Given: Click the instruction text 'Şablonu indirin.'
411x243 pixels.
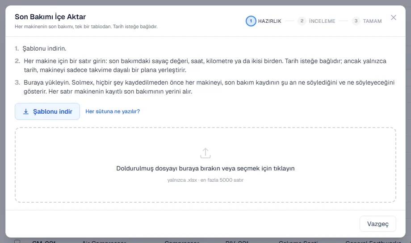Looking at the screenshot, I should pos(44,49).
